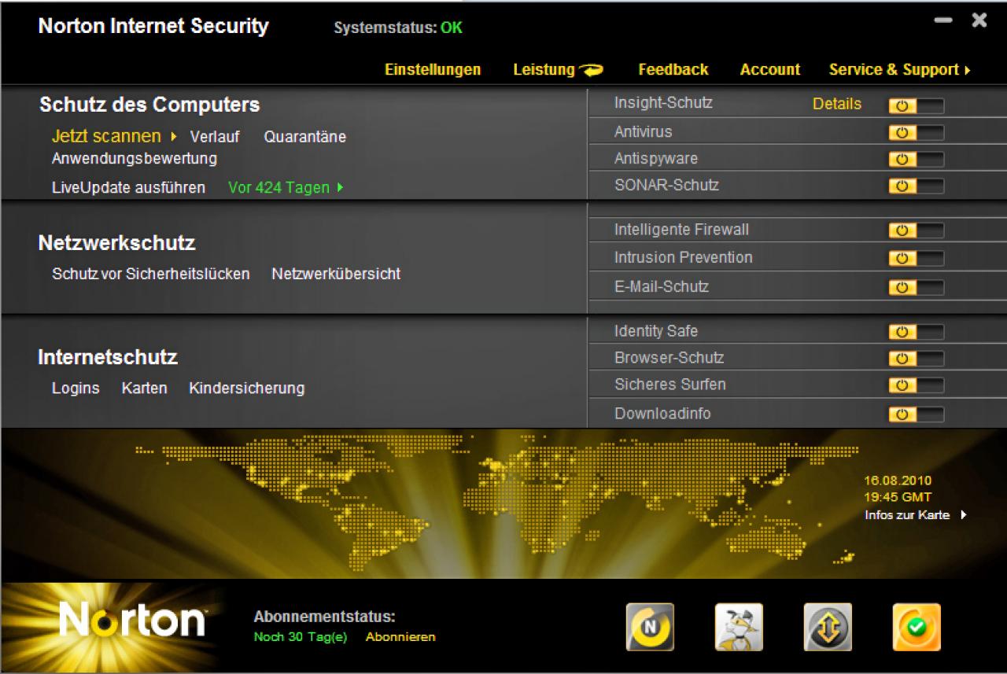Close the Norton window
The image size is (1007, 674).
pos(979,20)
